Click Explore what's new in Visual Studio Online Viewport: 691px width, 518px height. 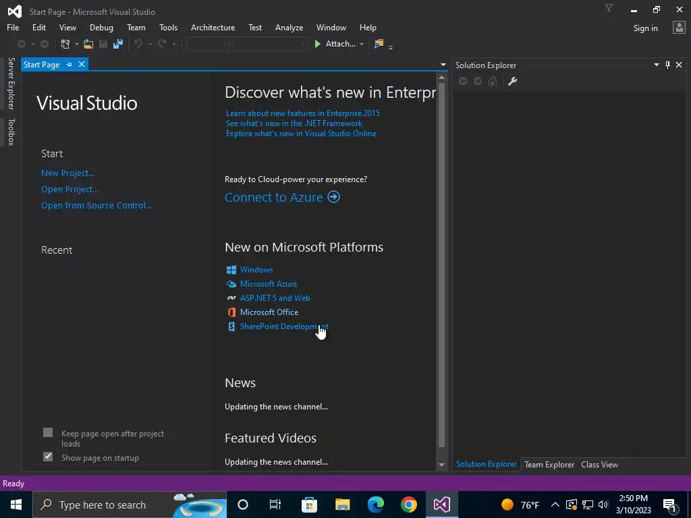(x=301, y=134)
